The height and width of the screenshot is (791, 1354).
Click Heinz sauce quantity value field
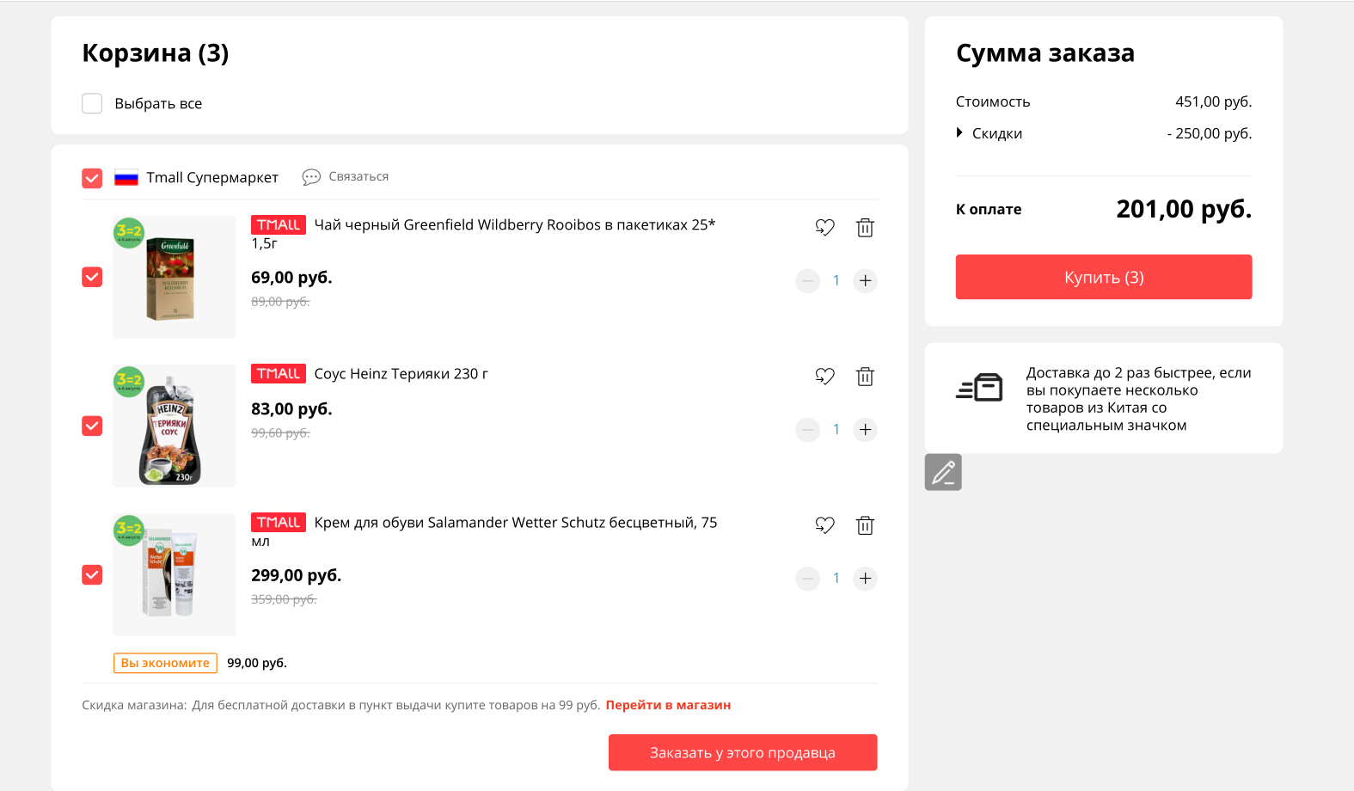836,430
